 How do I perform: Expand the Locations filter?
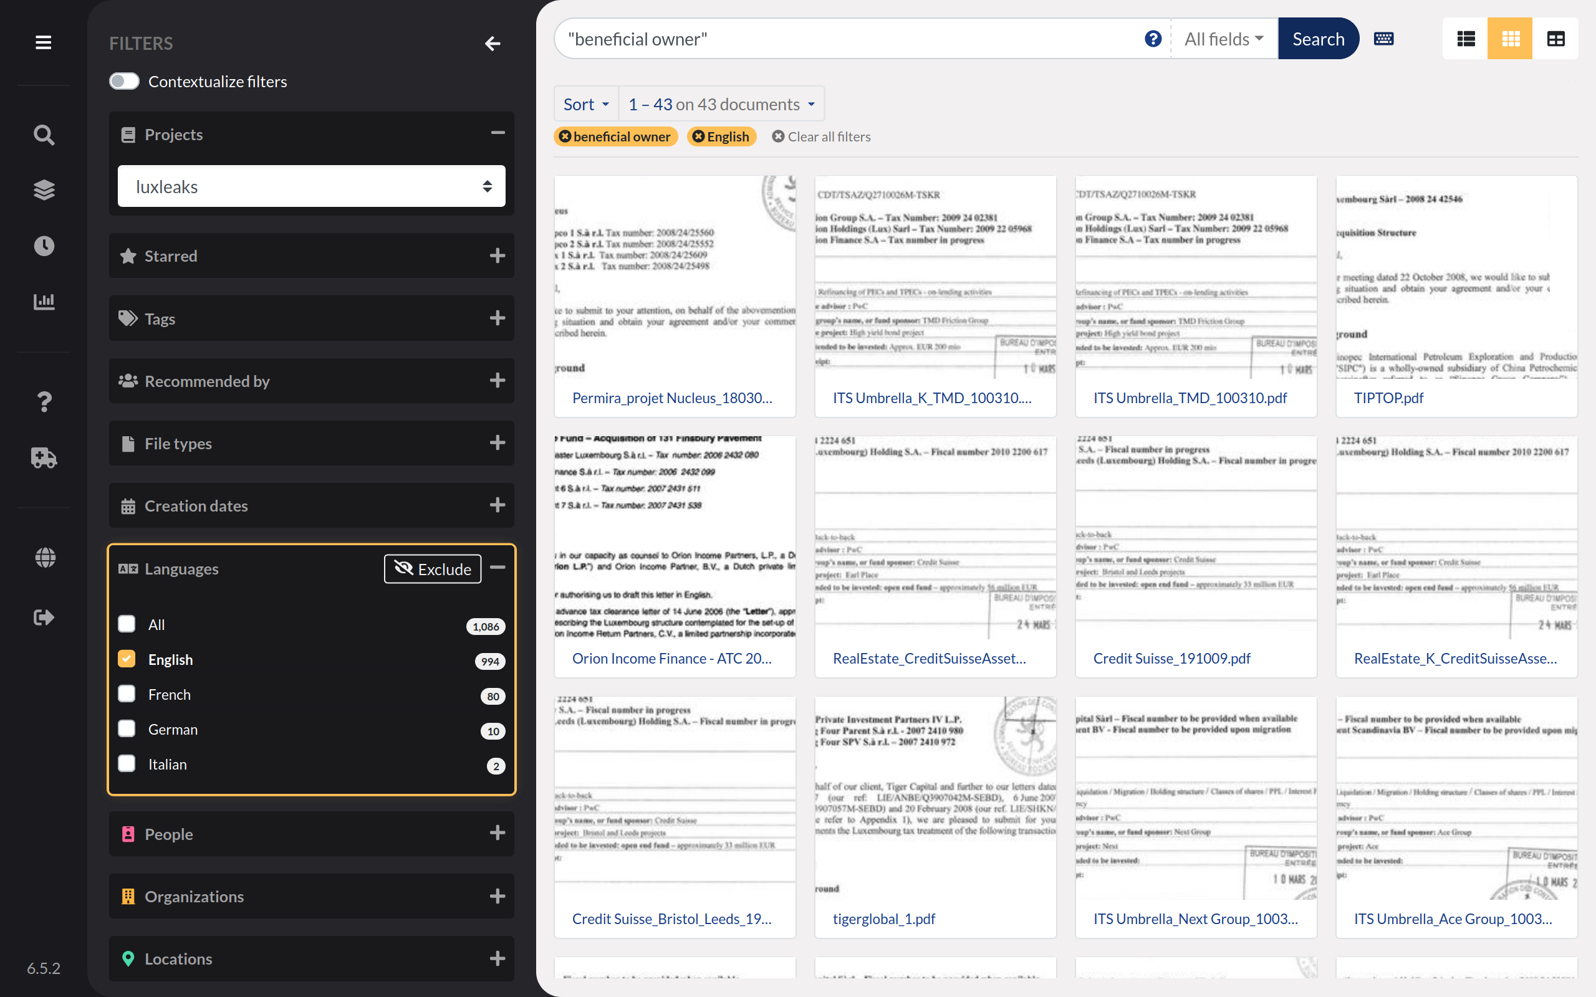(x=498, y=959)
